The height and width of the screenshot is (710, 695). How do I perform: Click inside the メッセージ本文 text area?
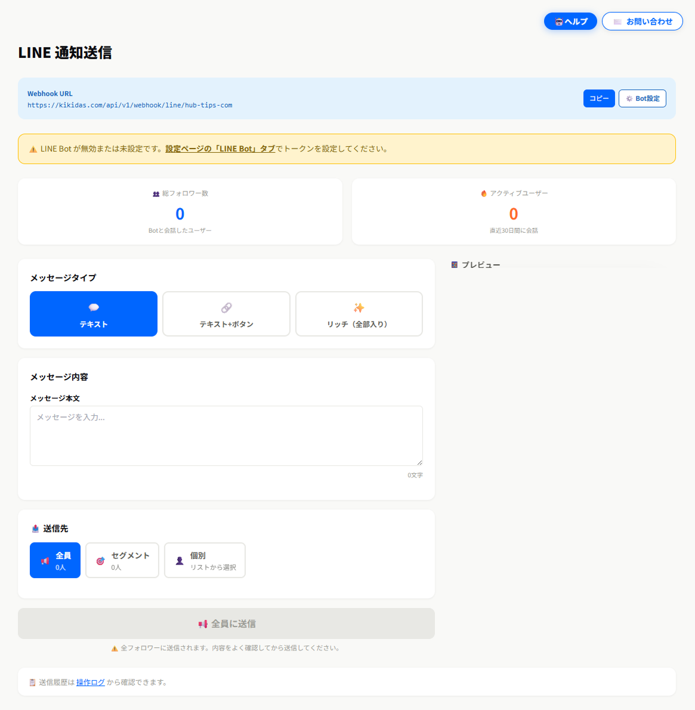click(226, 436)
